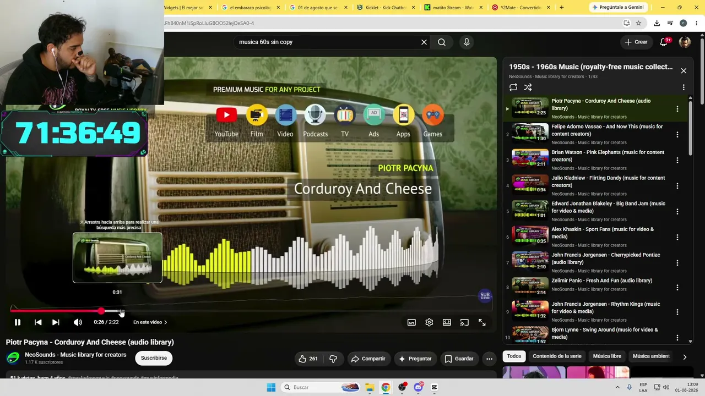
Task: Play 'Sport Fans' thumbnail in playlist
Action: [530, 235]
